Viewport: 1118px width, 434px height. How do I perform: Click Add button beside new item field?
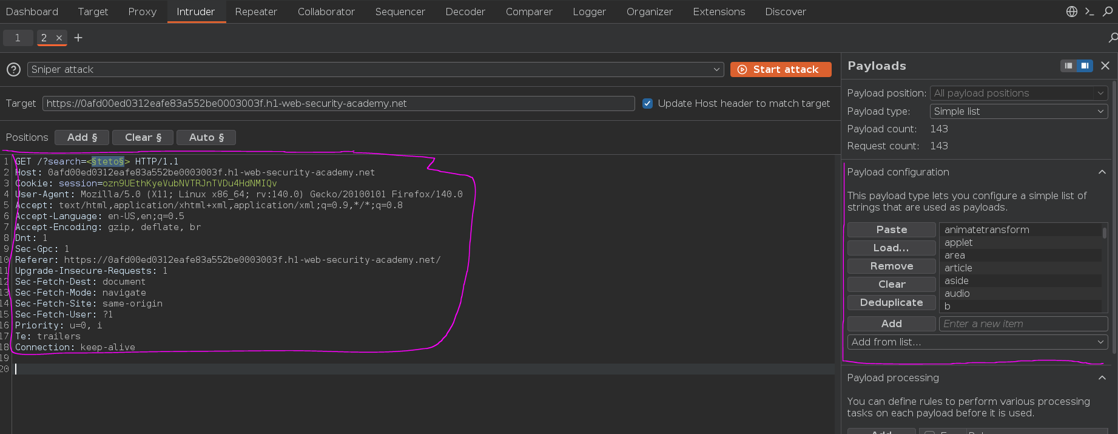click(892, 324)
